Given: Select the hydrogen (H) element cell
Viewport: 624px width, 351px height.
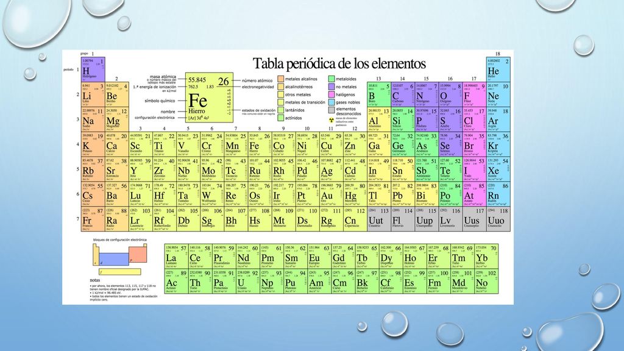Looking at the screenshot, I should 93,69.
